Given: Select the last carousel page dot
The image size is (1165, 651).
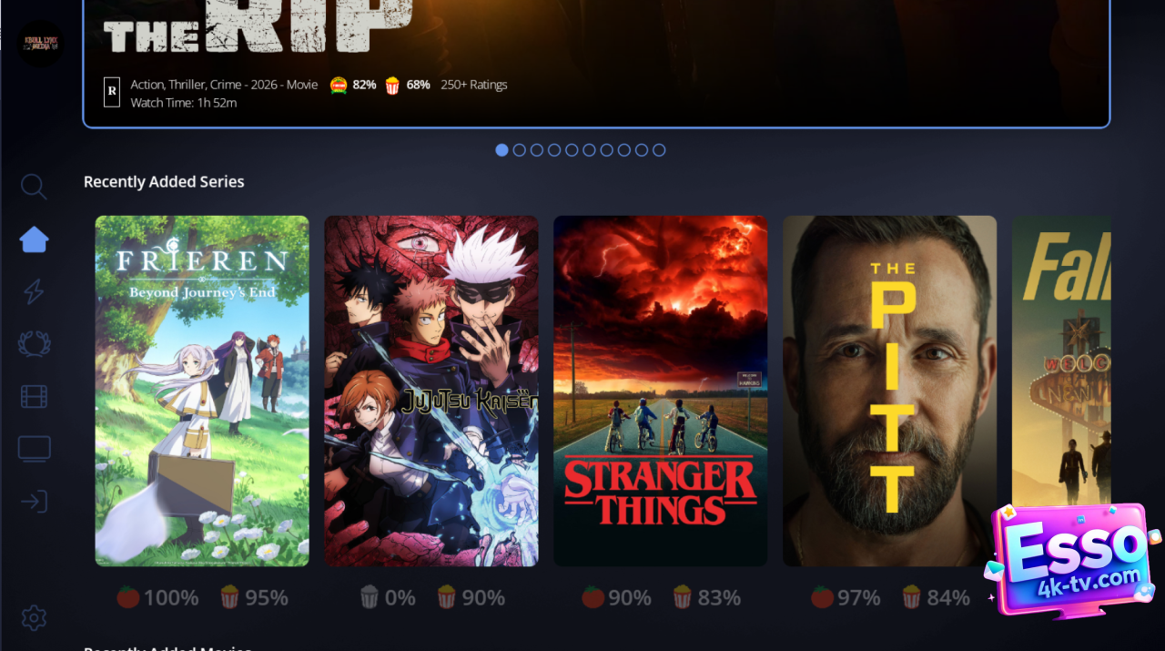Looking at the screenshot, I should point(659,150).
